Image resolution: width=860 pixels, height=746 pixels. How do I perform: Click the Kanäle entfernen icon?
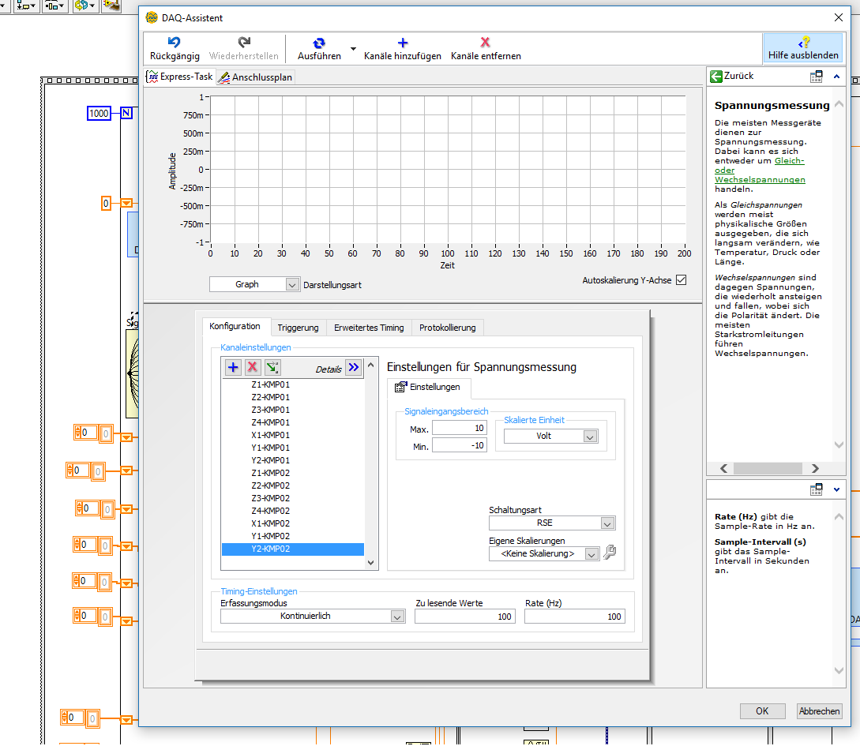[x=485, y=43]
